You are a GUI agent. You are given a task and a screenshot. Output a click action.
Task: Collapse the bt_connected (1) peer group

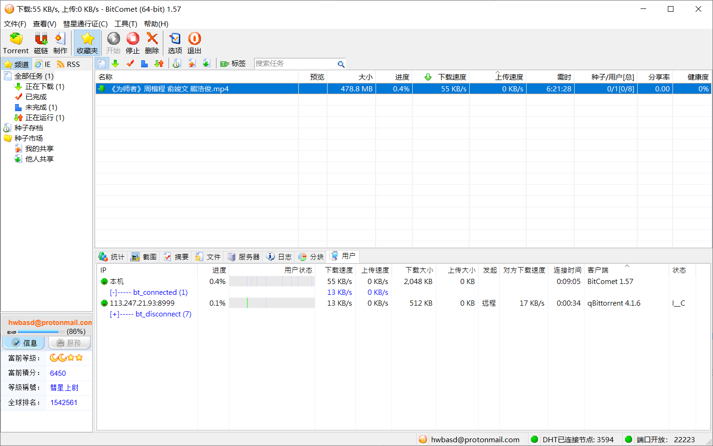tap(113, 292)
